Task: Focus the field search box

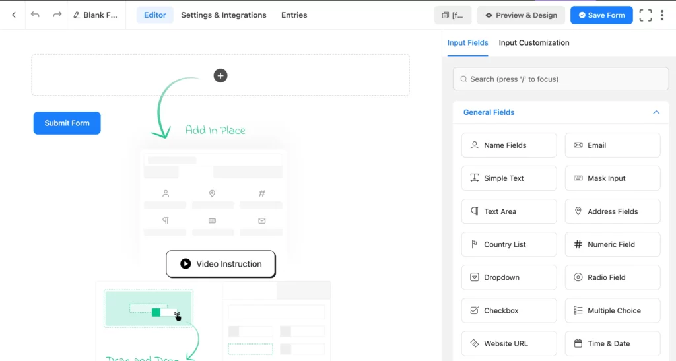Action: pos(560,79)
